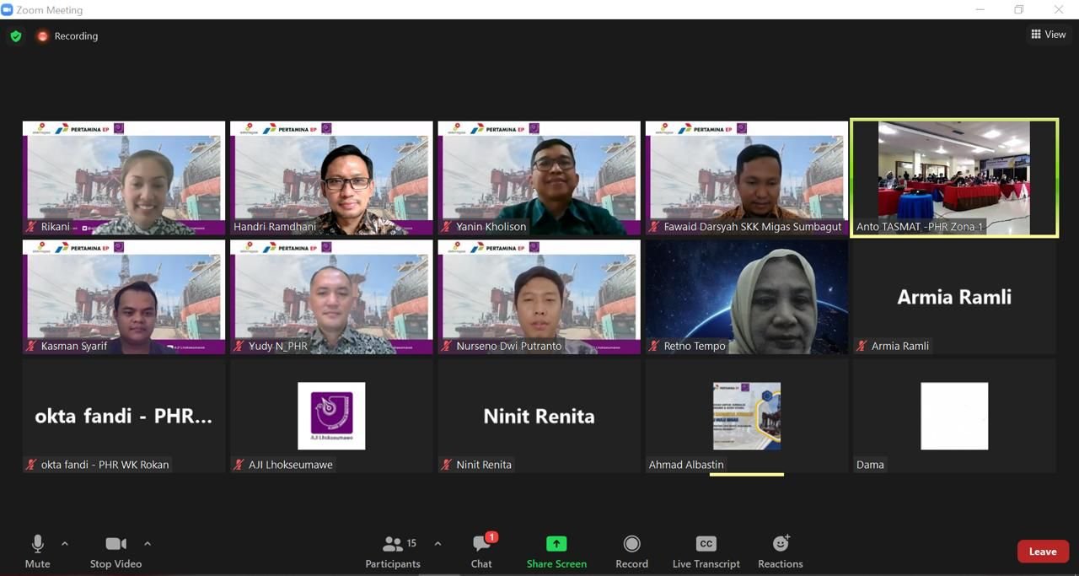The width and height of the screenshot is (1079, 576).
Task: Click the green encryption shield icon
Action: tap(16, 36)
